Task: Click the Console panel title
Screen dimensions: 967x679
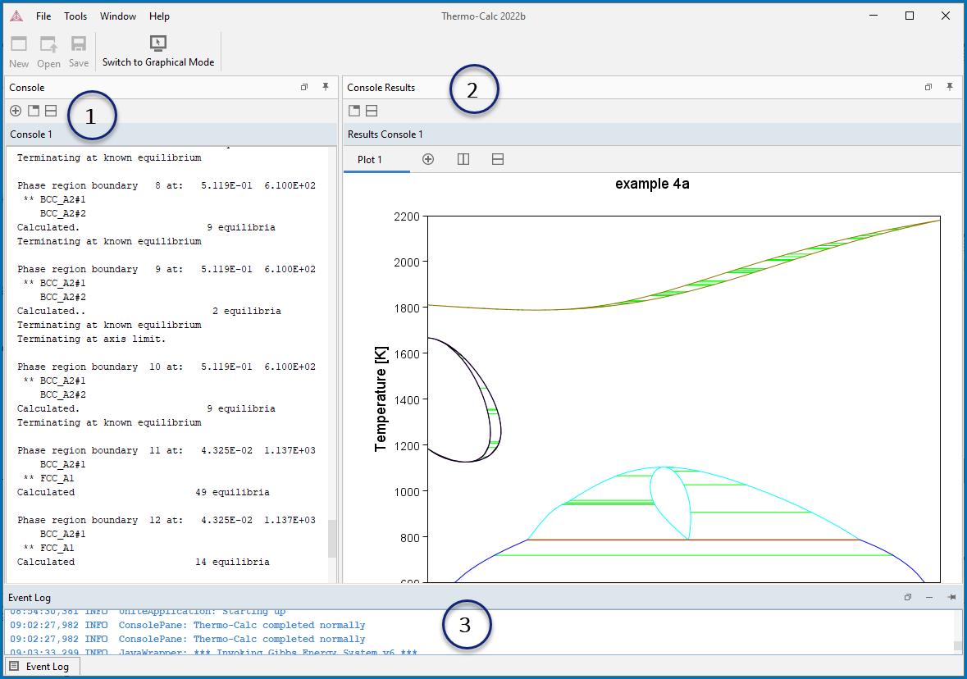Action: click(x=26, y=88)
